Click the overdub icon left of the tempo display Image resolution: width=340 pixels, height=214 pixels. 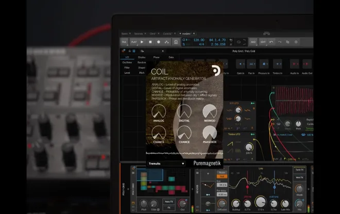[176, 42]
